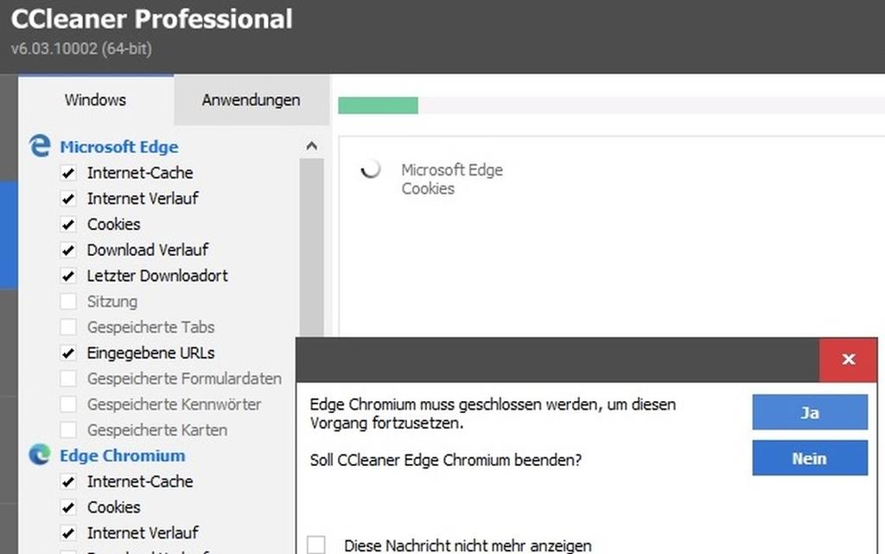Uncheck Internet-Cache under Microsoft Edge
Screen dimensions: 885x554
click(x=68, y=173)
